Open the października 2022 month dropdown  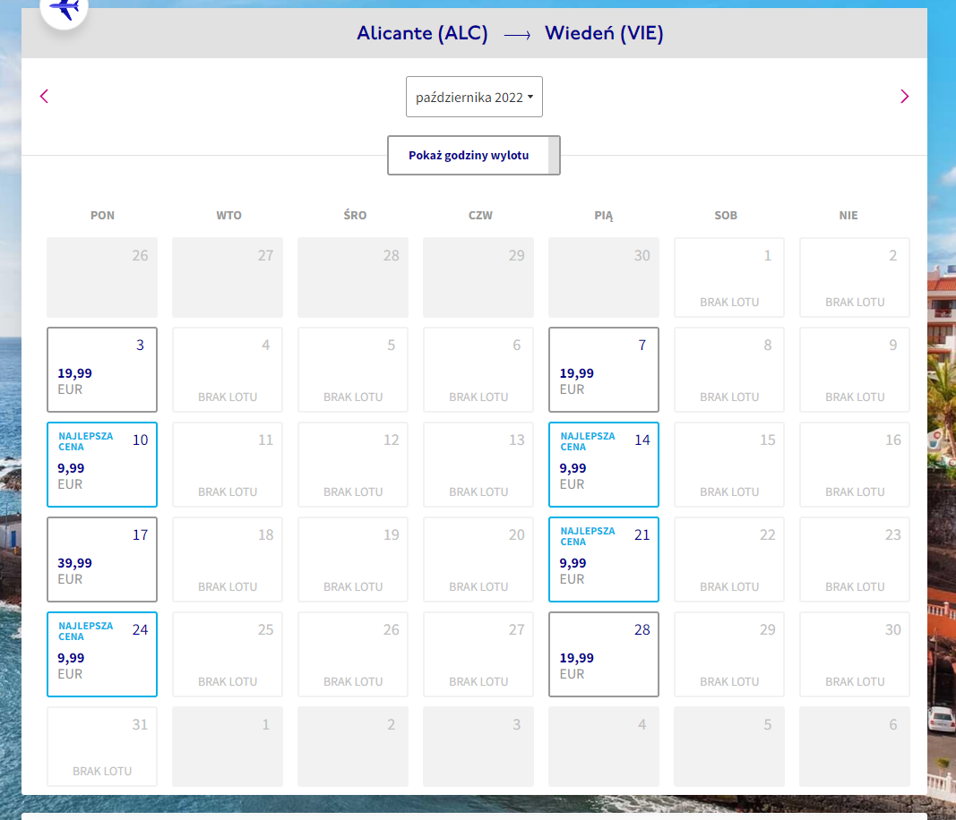[x=474, y=97]
